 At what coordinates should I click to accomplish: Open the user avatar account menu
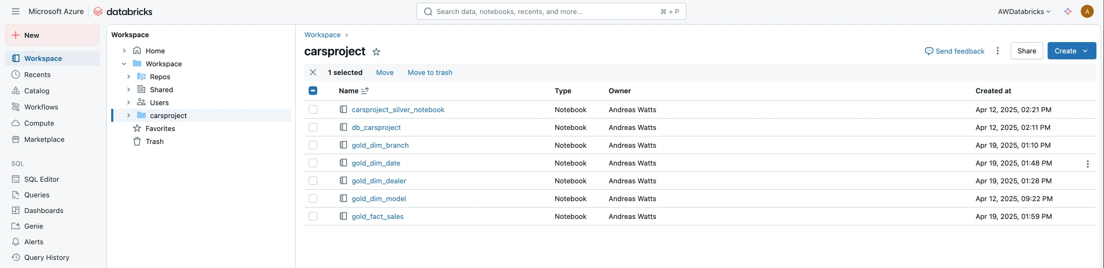click(x=1087, y=11)
